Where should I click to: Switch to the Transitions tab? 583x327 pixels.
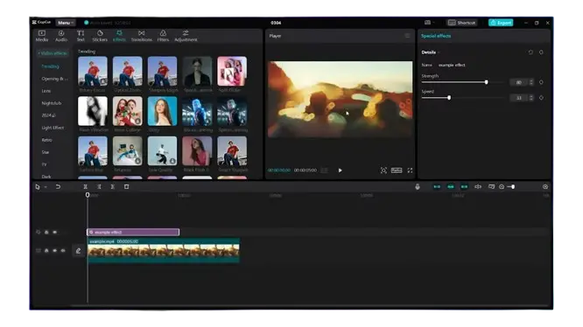coord(141,36)
